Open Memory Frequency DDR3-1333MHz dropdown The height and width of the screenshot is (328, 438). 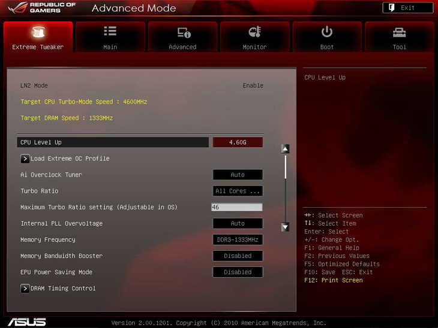[x=238, y=240]
